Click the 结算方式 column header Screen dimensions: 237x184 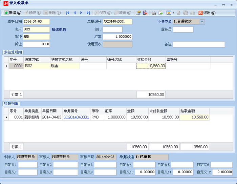37,60
